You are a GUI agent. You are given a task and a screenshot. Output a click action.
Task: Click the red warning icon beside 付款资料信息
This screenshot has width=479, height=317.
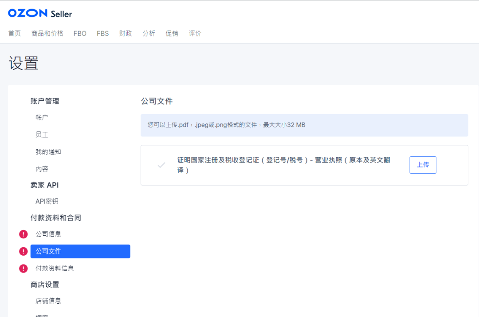(x=23, y=268)
